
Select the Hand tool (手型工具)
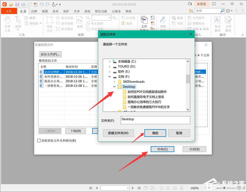pos(8,23)
